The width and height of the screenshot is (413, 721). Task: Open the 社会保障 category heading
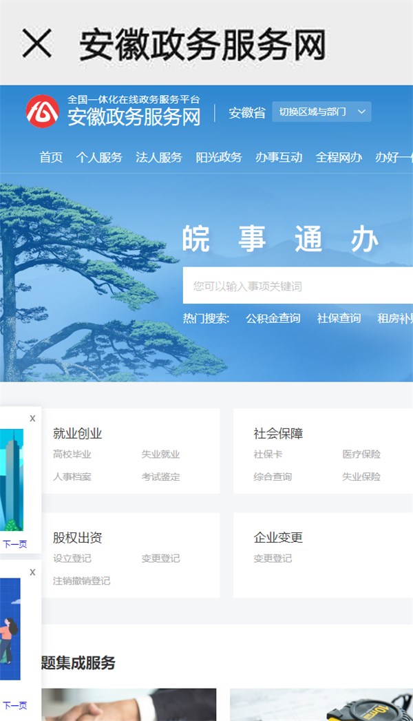[278, 433]
